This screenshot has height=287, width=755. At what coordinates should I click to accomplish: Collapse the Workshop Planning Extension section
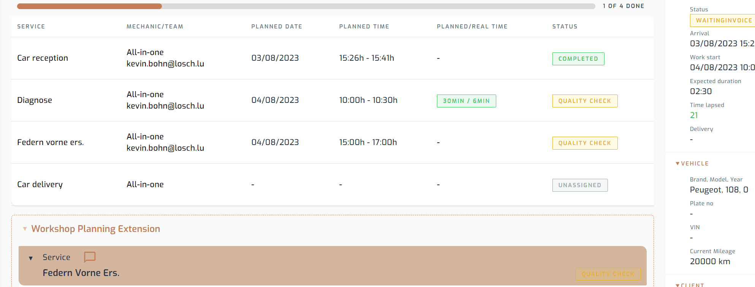25,229
